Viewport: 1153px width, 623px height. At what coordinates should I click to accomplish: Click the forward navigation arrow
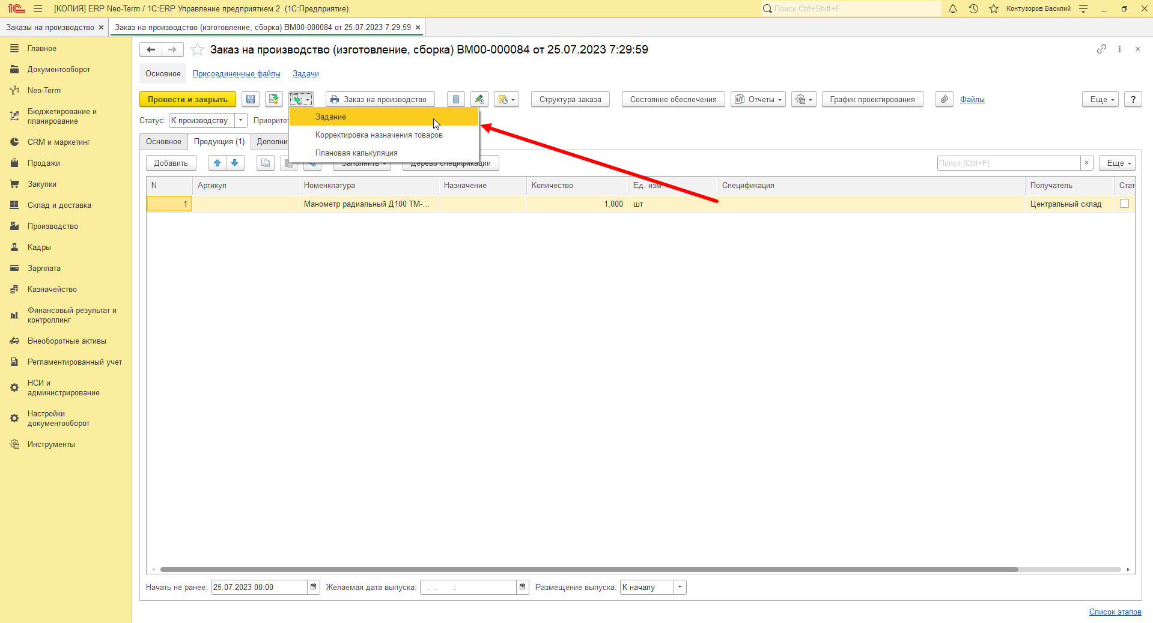[172, 50]
